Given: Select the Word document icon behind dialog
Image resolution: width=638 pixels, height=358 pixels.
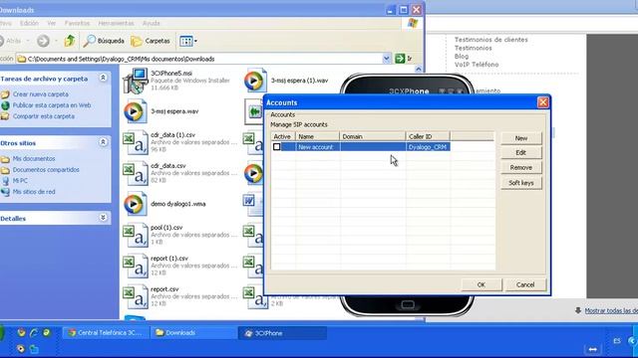Looking at the screenshot, I should (253, 204).
